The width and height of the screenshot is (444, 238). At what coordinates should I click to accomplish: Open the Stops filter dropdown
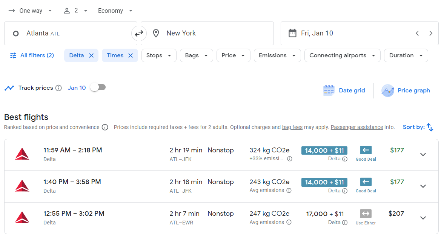pyautogui.click(x=159, y=55)
